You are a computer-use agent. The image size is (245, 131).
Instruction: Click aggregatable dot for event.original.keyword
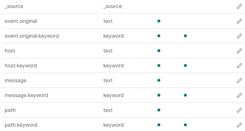[185, 36]
